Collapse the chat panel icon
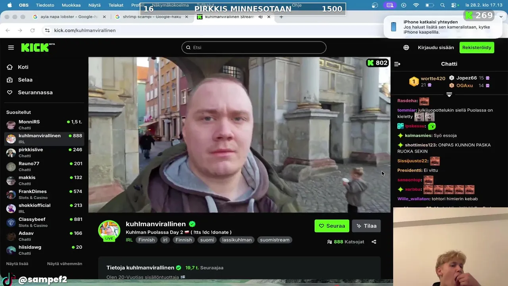This screenshot has height=286, width=508. click(x=397, y=64)
